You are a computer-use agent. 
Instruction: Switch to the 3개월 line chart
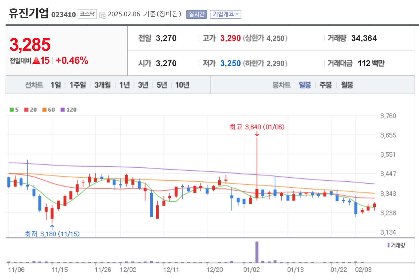tap(103, 85)
